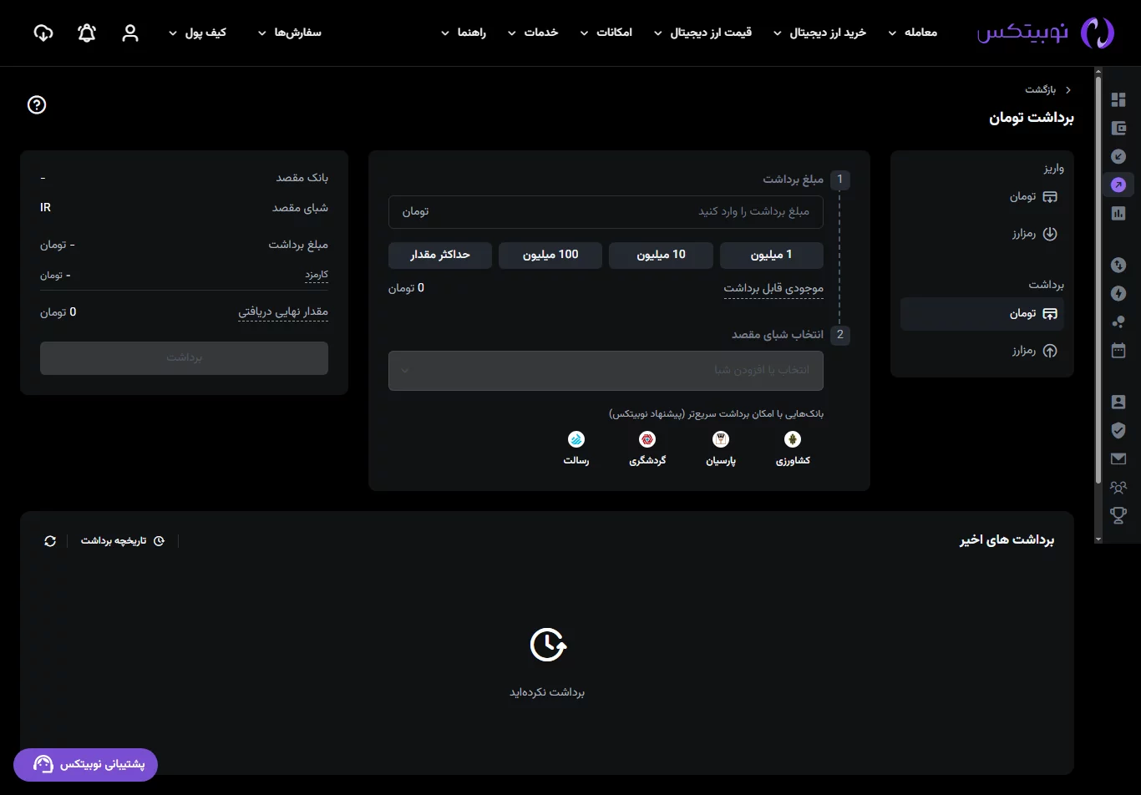
Task: Click the کارمزد fee label
Action: coord(317,275)
